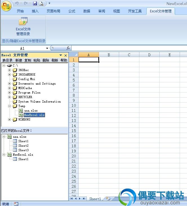Switch to the 插入 ribbon tab
The image size is (187, 206).
35,11
